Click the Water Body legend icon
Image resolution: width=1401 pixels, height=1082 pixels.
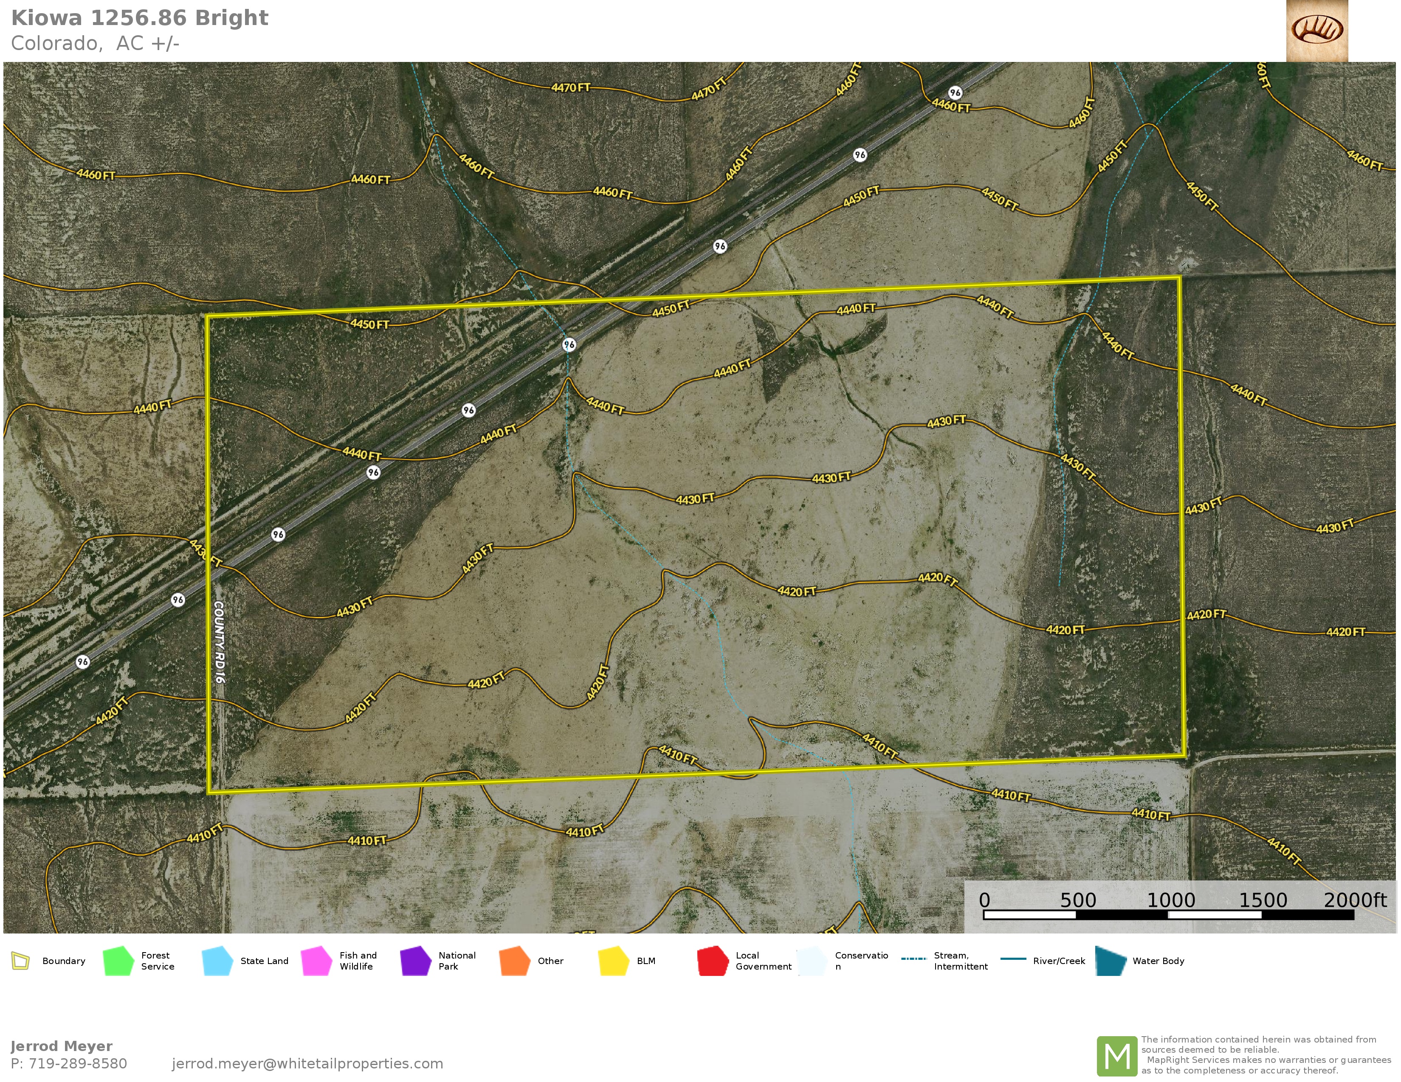[1111, 961]
